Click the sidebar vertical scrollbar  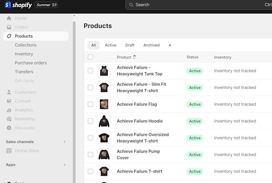(74, 102)
